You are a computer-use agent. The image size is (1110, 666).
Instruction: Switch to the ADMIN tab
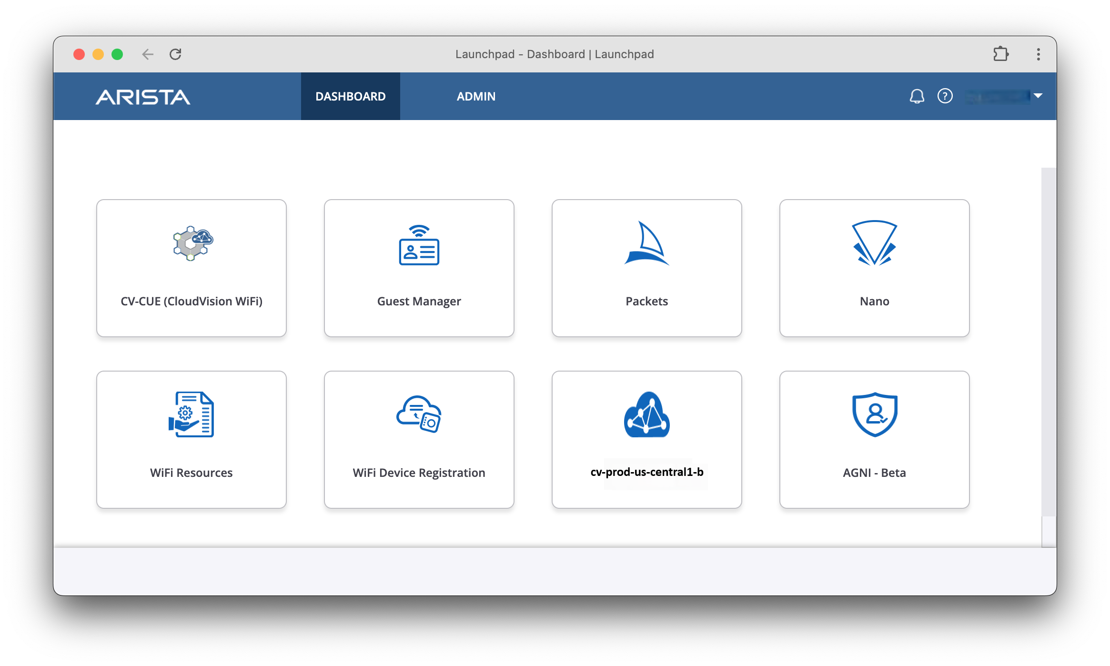[x=476, y=96]
